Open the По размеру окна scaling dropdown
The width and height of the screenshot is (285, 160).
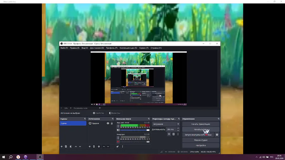87,108
